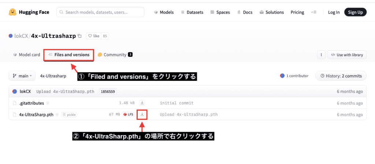View the 85 likes count
Image resolution: width=375 pixels, height=164 pixels.
pyautogui.click(x=105, y=36)
